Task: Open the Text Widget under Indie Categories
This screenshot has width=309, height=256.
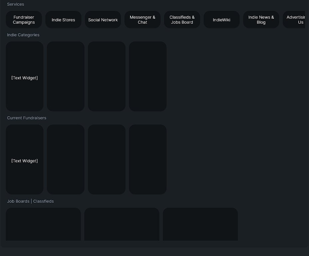Action: point(24,76)
